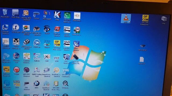Launch the MVCI Firmware shortcut
The width and height of the screenshot is (172, 96).
[16, 42]
